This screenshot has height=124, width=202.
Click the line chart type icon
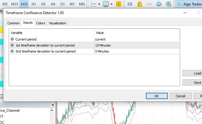[94, 4]
